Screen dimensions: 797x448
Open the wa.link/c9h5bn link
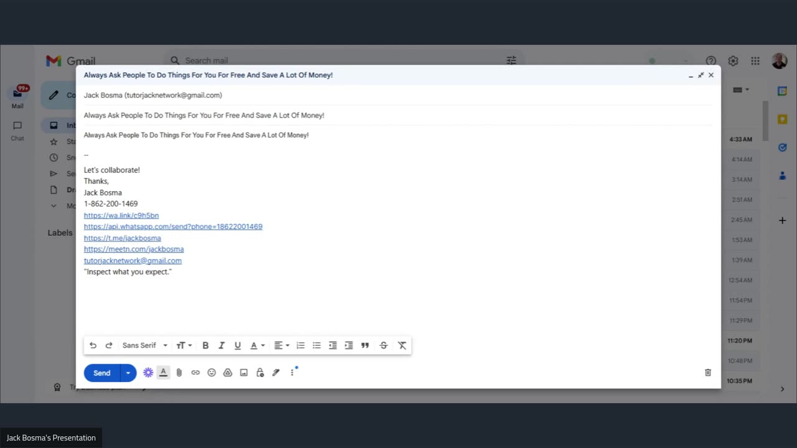[121, 215]
